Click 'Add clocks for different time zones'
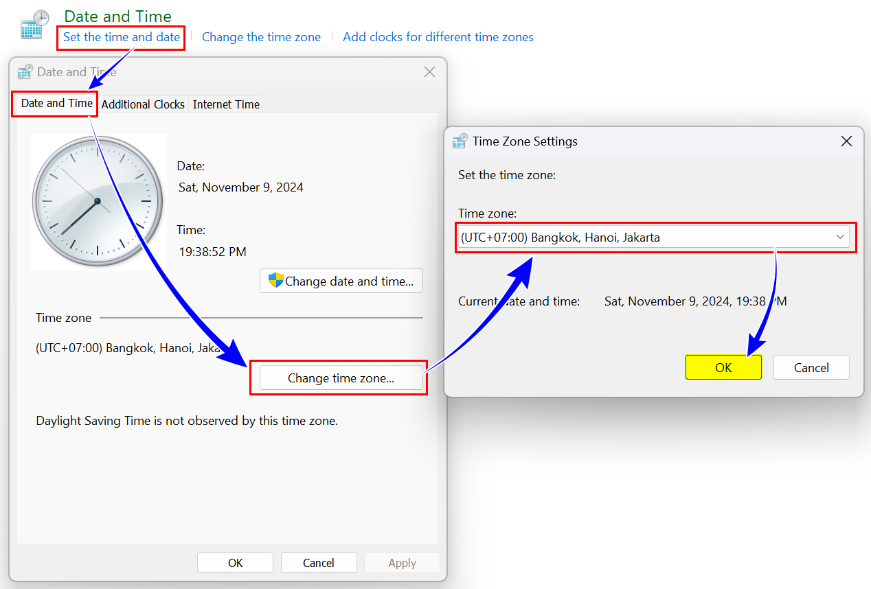Screen dimensions: 871x589 pyautogui.click(x=438, y=37)
